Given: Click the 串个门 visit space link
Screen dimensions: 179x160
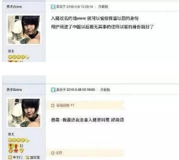Looking at the screenshot, I should pyautogui.click(x=18, y=157).
